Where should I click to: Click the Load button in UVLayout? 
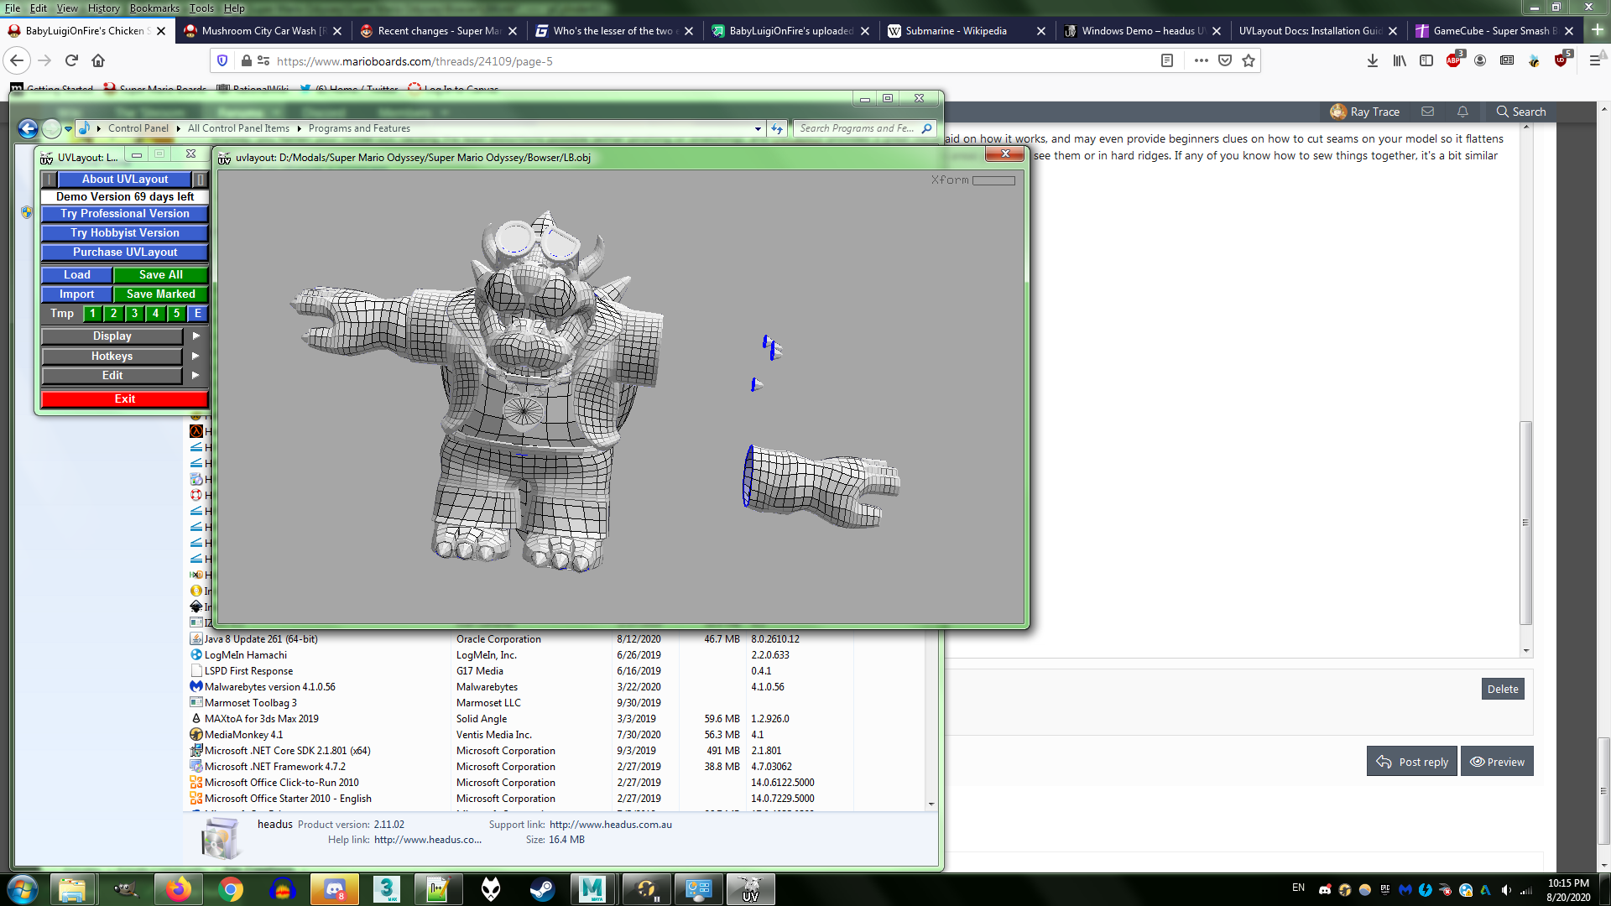click(76, 275)
